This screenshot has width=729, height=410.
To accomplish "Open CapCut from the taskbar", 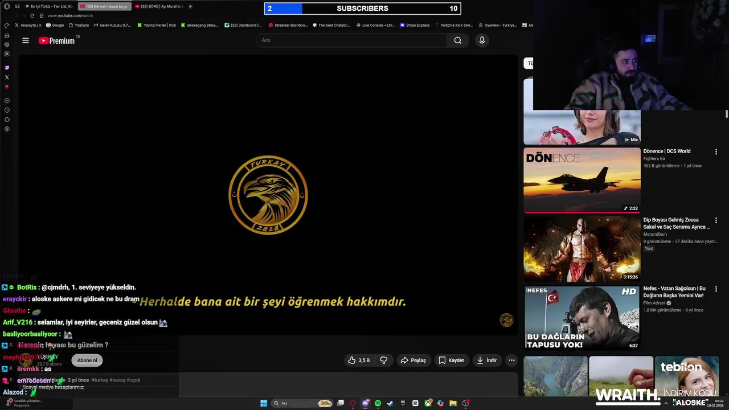I will click(x=415, y=403).
